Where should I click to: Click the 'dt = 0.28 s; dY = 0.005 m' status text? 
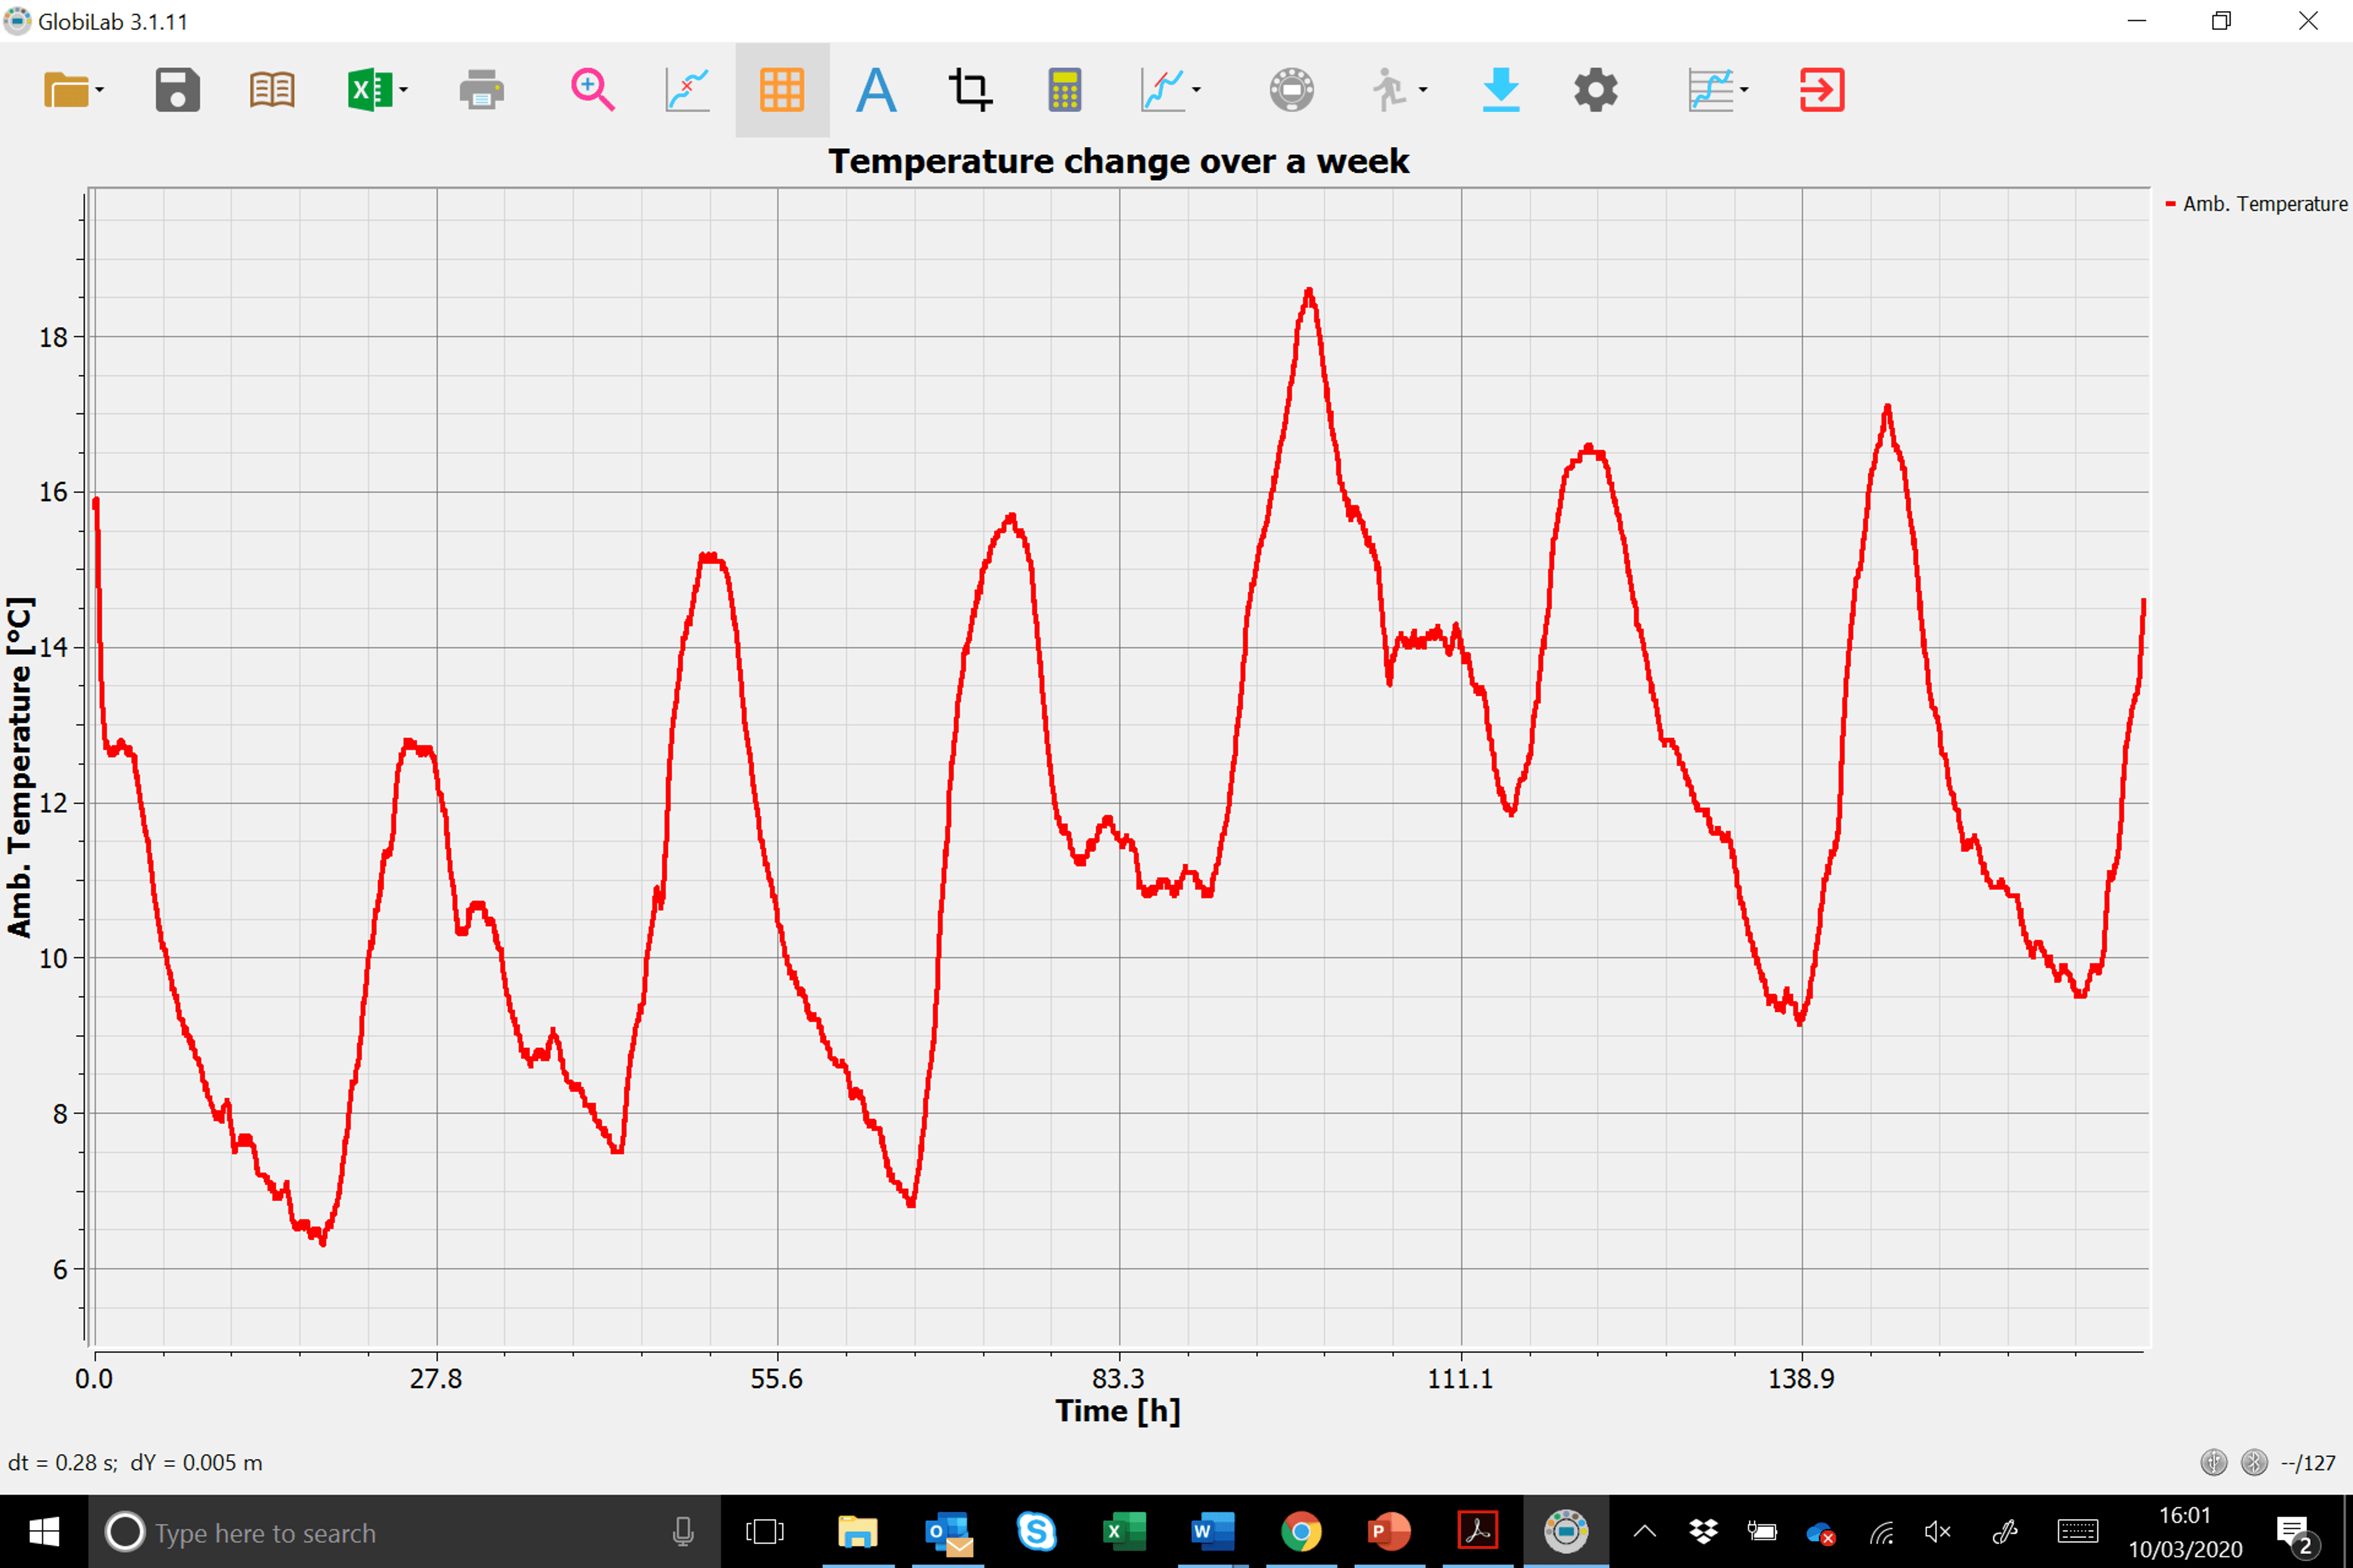click(x=135, y=1463)
